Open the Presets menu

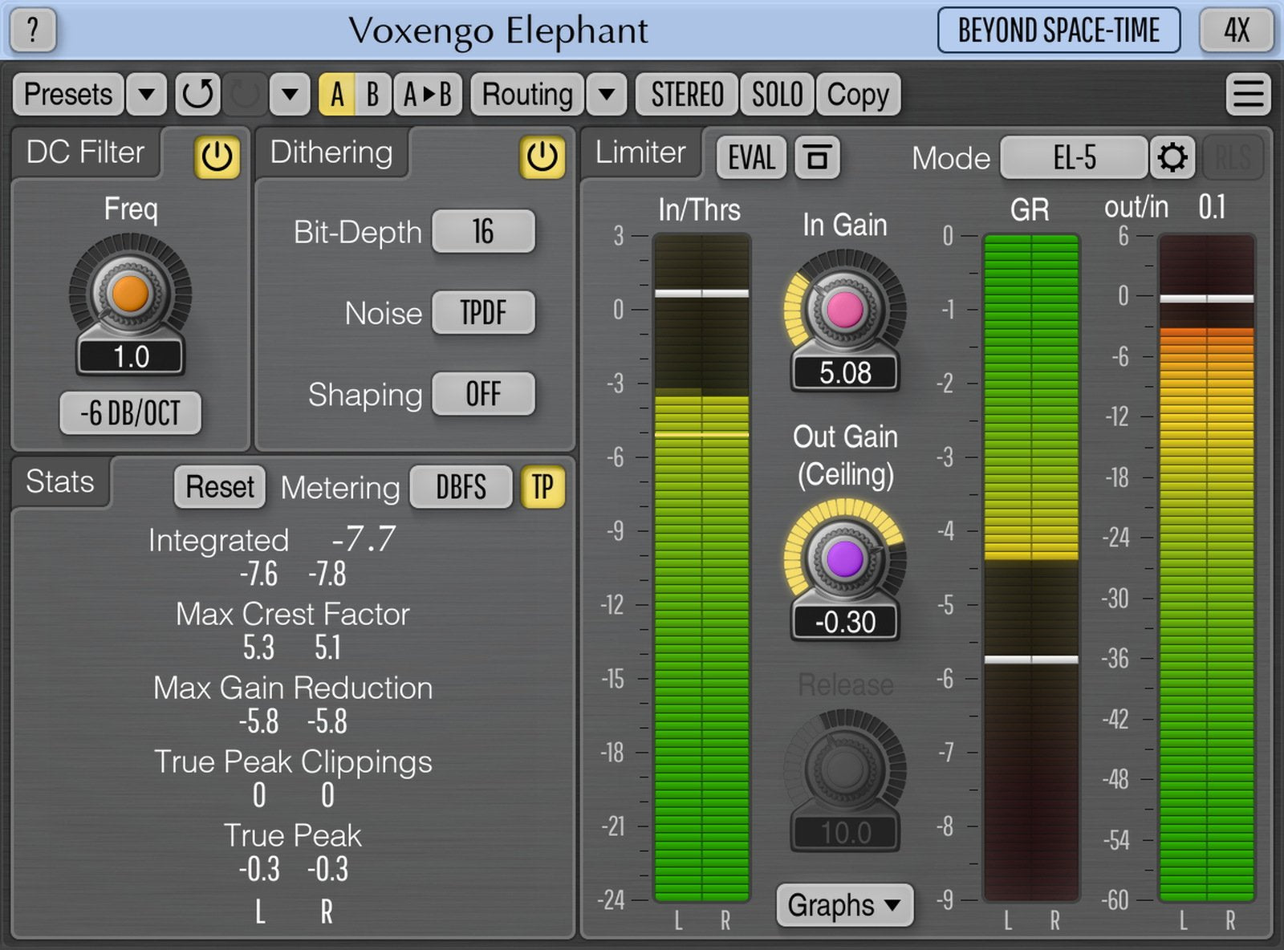click(67, 94)
